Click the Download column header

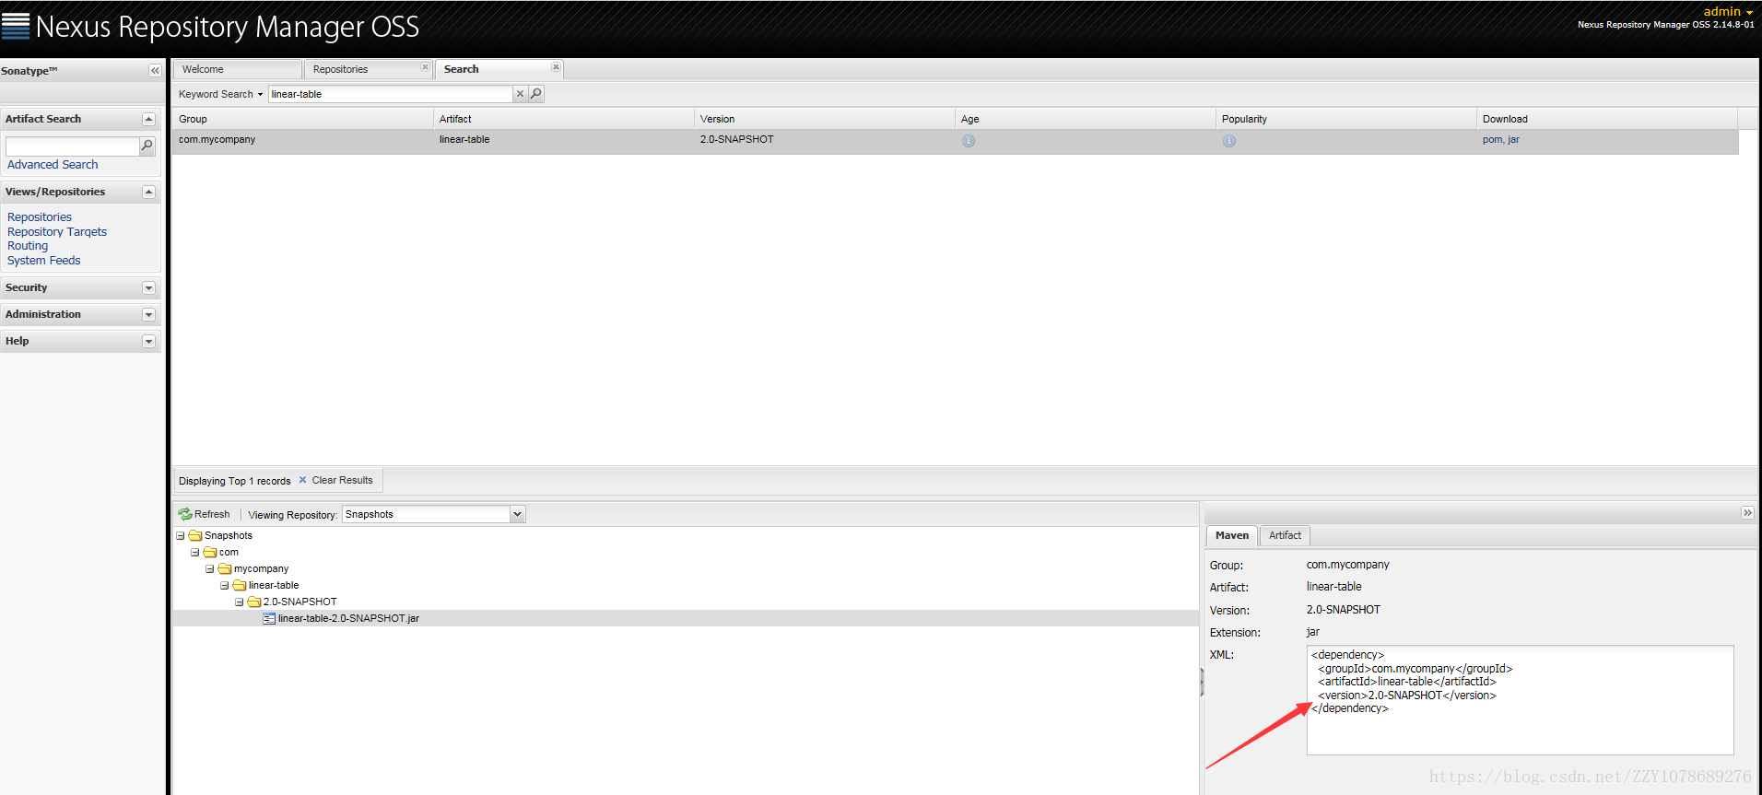[x=1606, y=119]
